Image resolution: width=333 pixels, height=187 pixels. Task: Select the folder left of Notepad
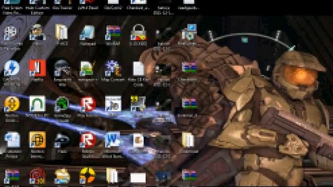[61, 32]
